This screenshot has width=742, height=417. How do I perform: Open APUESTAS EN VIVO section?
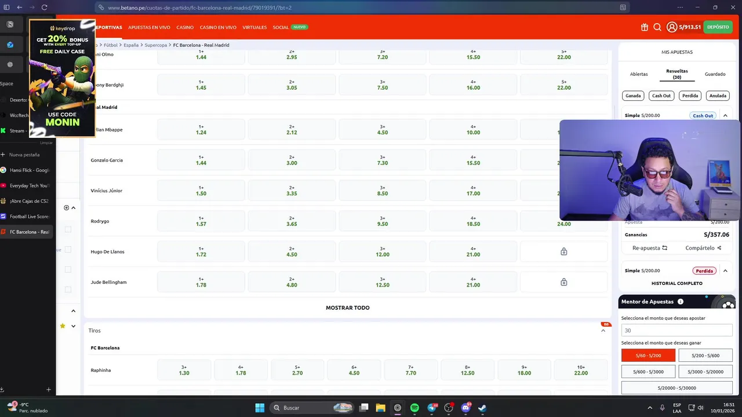coord(149,27)
